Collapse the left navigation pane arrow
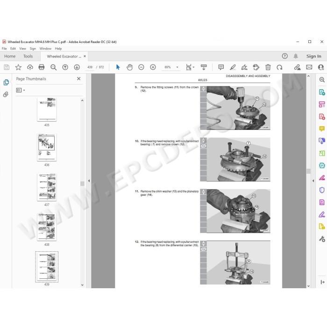This screenshot has height=327, width=327. tap(89, 181)
